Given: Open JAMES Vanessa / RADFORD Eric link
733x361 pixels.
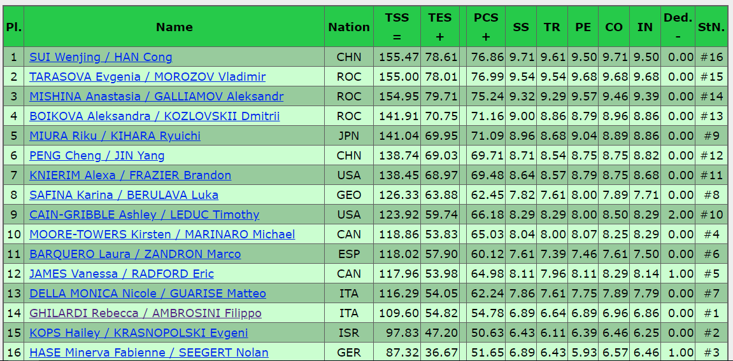Looking at the screenshot, I should (x=122, y=274).
